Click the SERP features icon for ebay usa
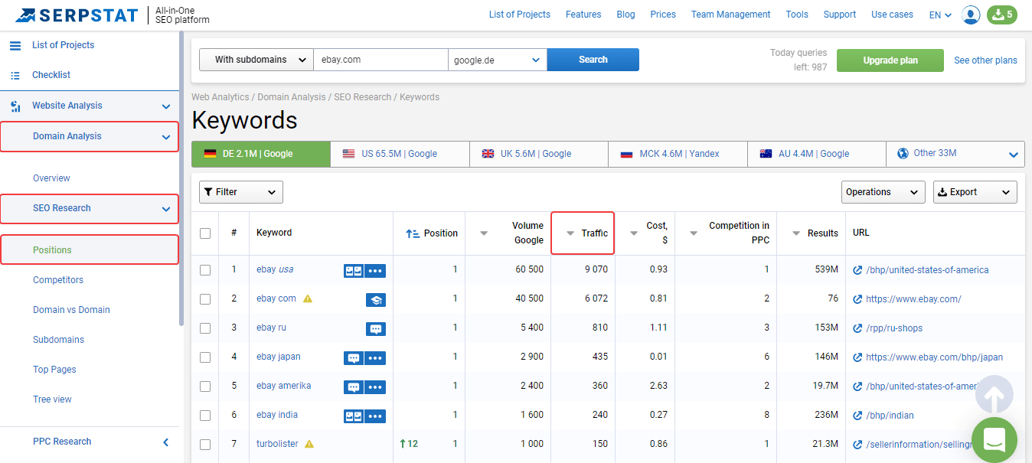This screenshot has width=1032, height=463. (x=353, y=270)
